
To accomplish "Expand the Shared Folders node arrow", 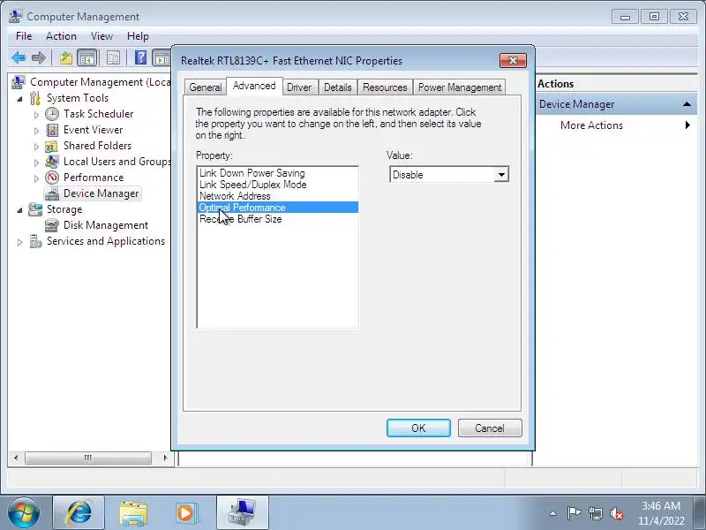I will [x=36, y=147].
